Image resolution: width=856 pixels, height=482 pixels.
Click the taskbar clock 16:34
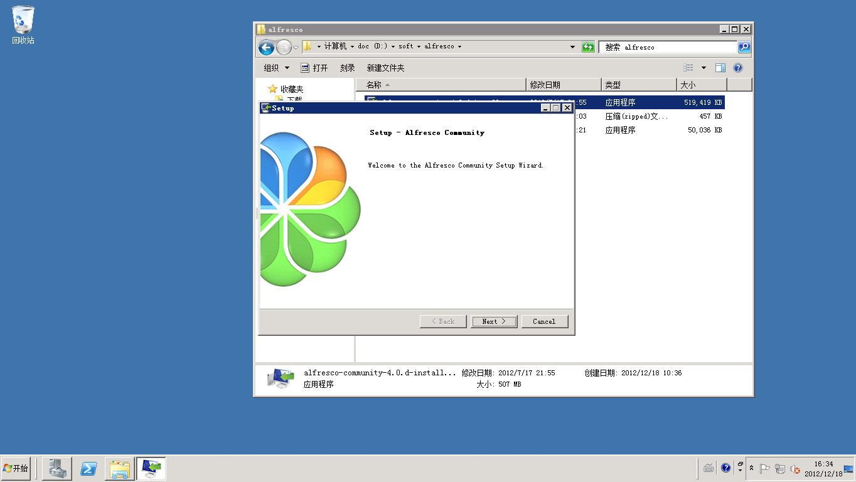tap(823, 469)
